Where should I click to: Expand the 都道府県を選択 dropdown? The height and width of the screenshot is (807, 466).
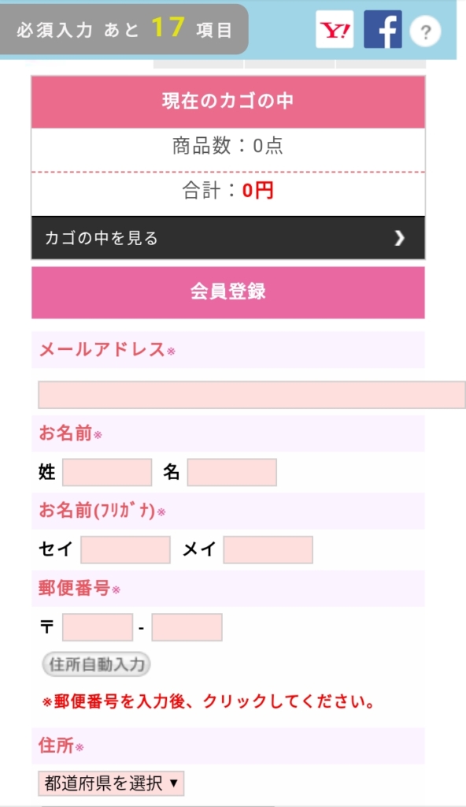(x=111, y=783)
